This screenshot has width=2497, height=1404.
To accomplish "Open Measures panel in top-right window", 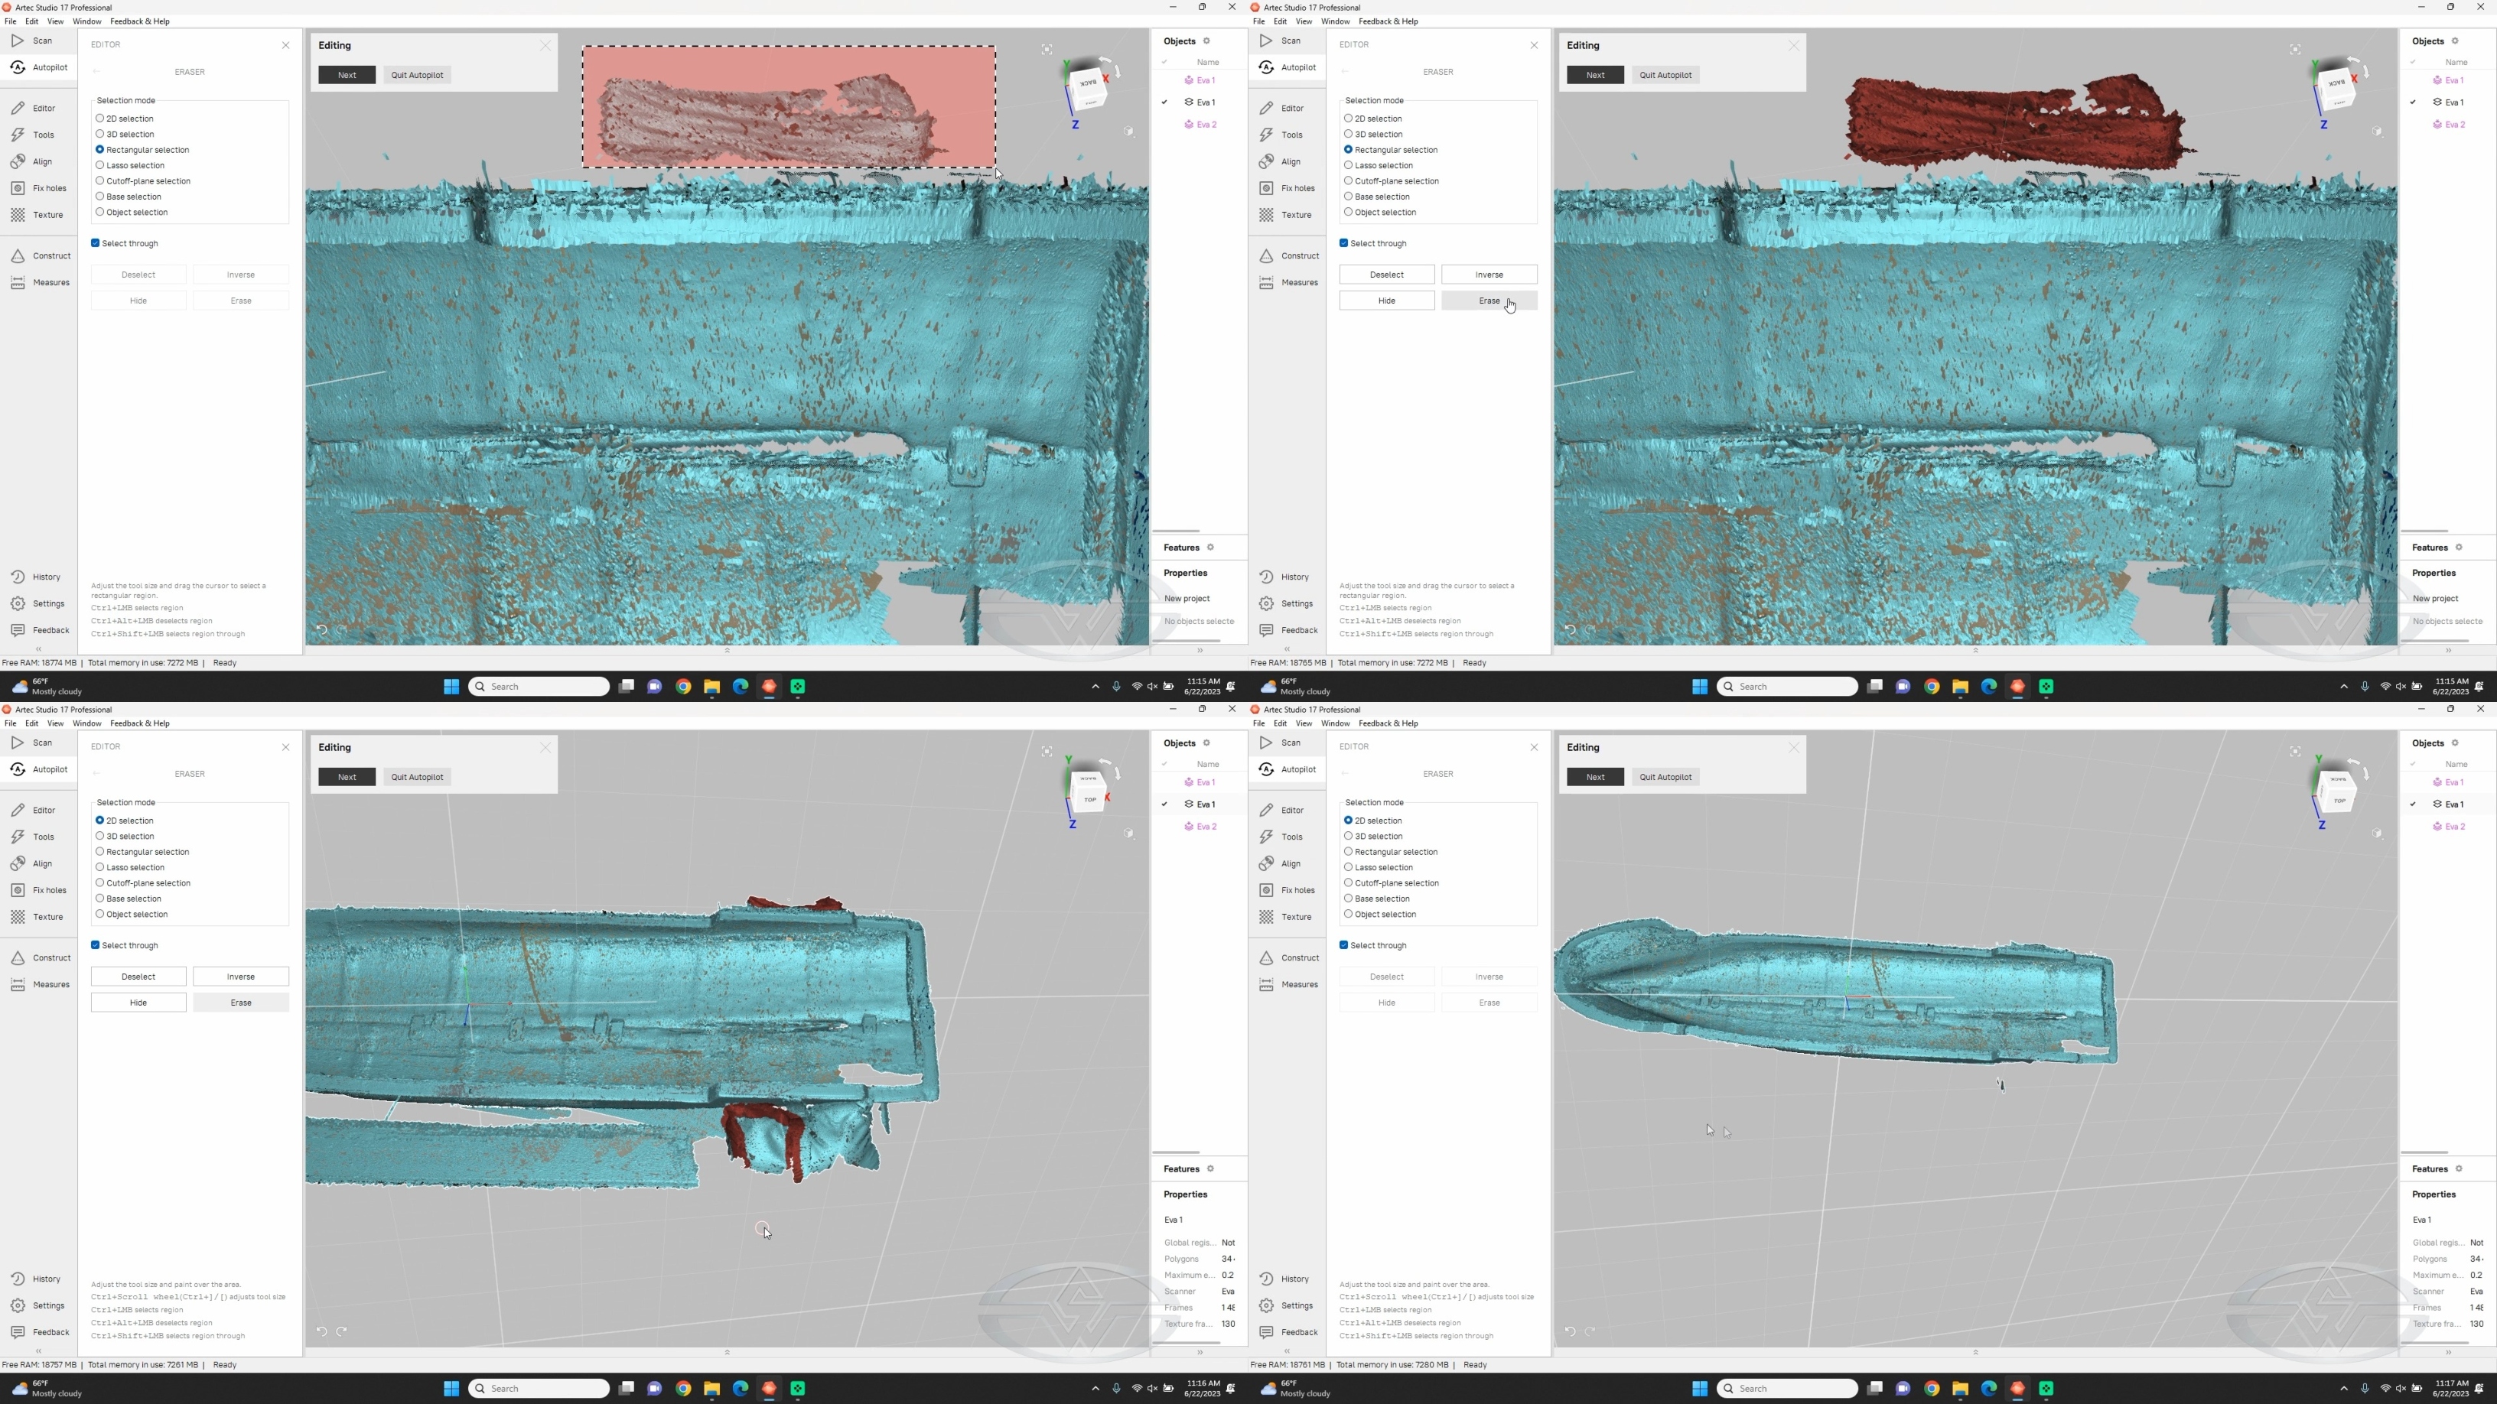I will coord(1289,283).
